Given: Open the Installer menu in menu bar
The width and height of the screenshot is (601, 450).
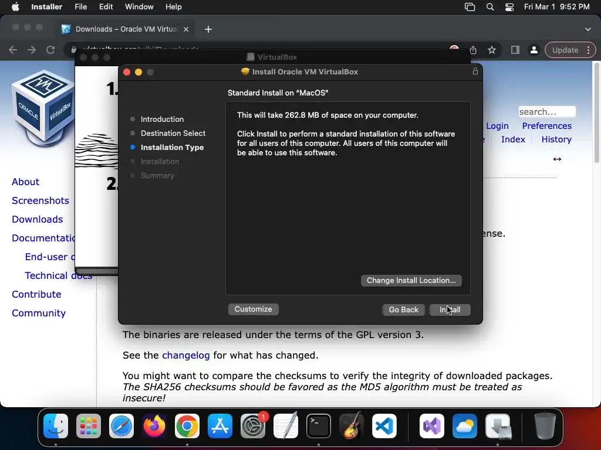Looking at the screenshot, I should (x=47, y=7).
